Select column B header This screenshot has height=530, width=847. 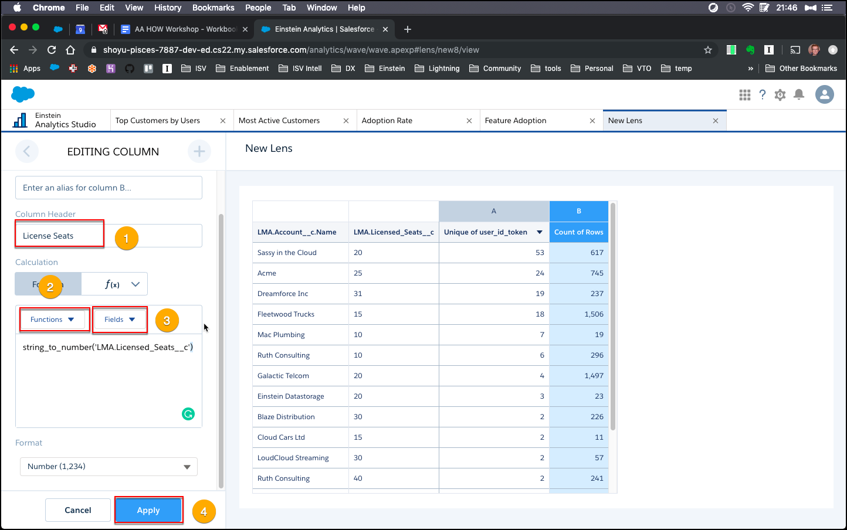(579, 211)
